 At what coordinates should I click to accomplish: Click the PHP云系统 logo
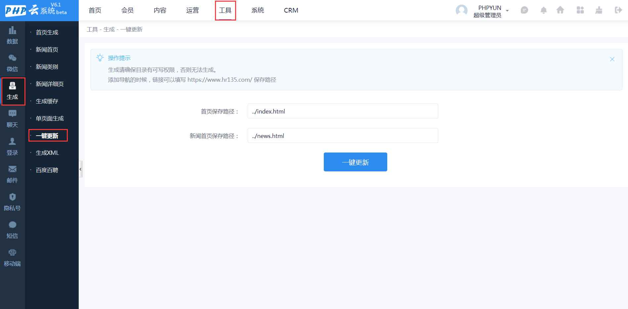36,10
